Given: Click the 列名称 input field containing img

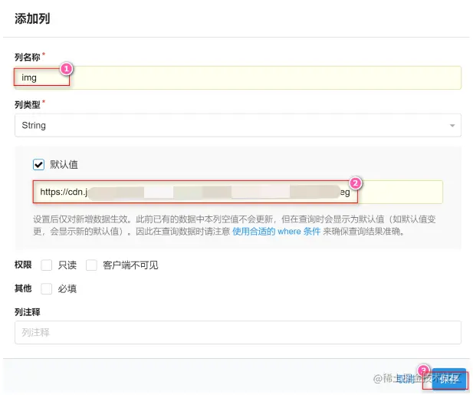Looking at the screenshot, I should click(x=238, y=78).
